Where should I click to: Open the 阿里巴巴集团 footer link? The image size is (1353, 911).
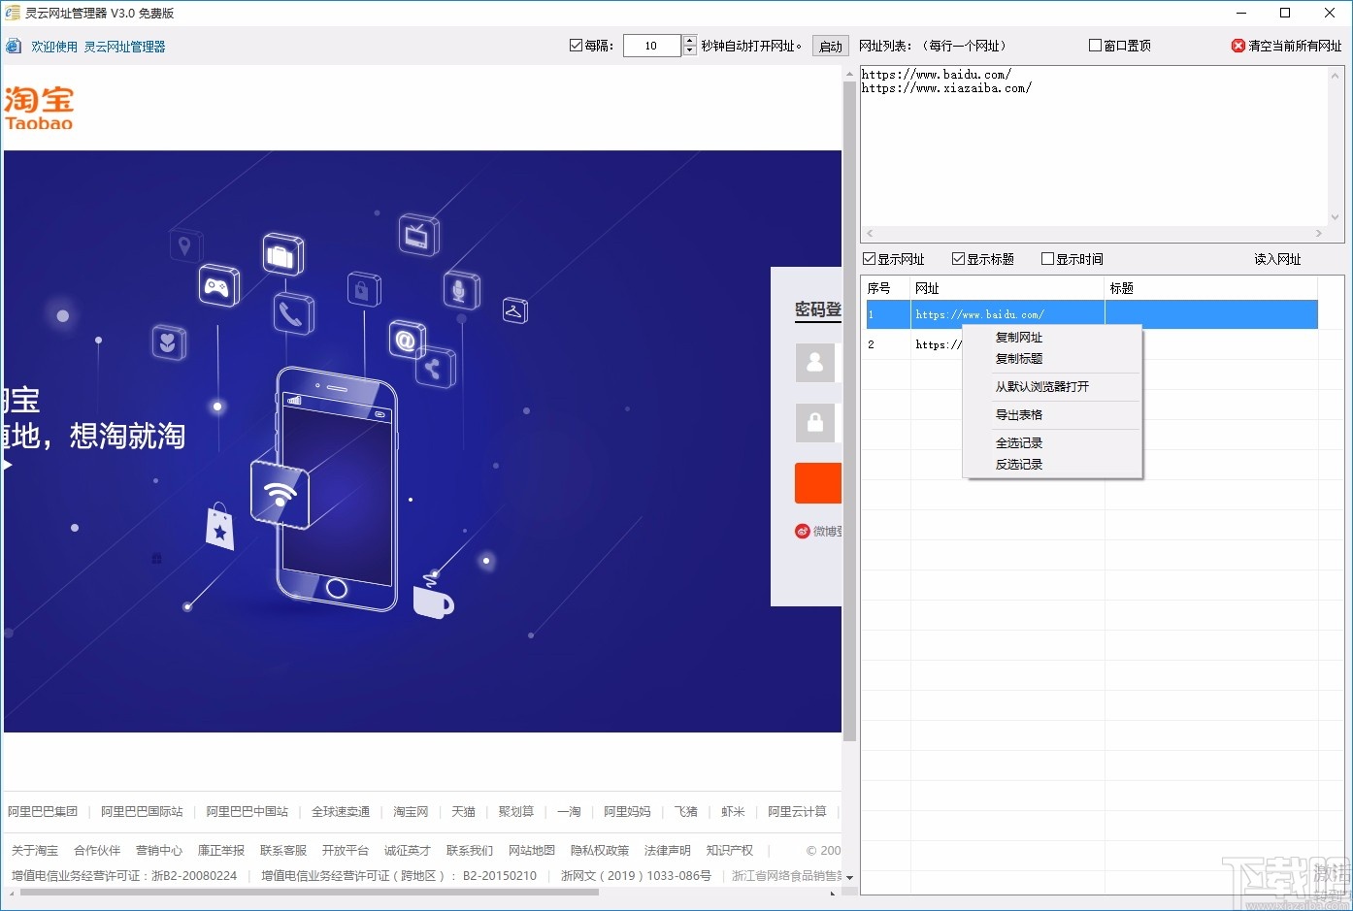[43, 812]
